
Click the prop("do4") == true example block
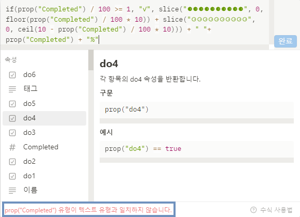197,149
